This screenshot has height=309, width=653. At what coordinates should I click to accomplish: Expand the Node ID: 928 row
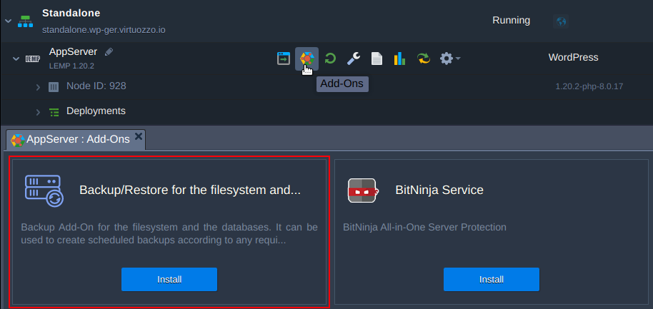(38, 87)
